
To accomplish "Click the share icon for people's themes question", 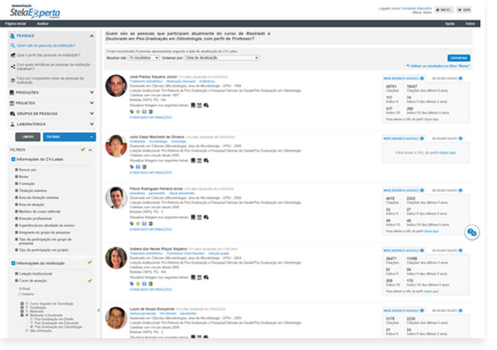I will [x=13, y=65].
